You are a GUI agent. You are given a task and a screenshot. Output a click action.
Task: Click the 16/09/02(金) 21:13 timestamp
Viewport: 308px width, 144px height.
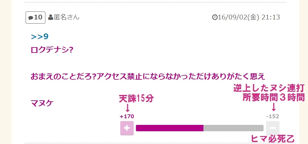pos(249,17)
